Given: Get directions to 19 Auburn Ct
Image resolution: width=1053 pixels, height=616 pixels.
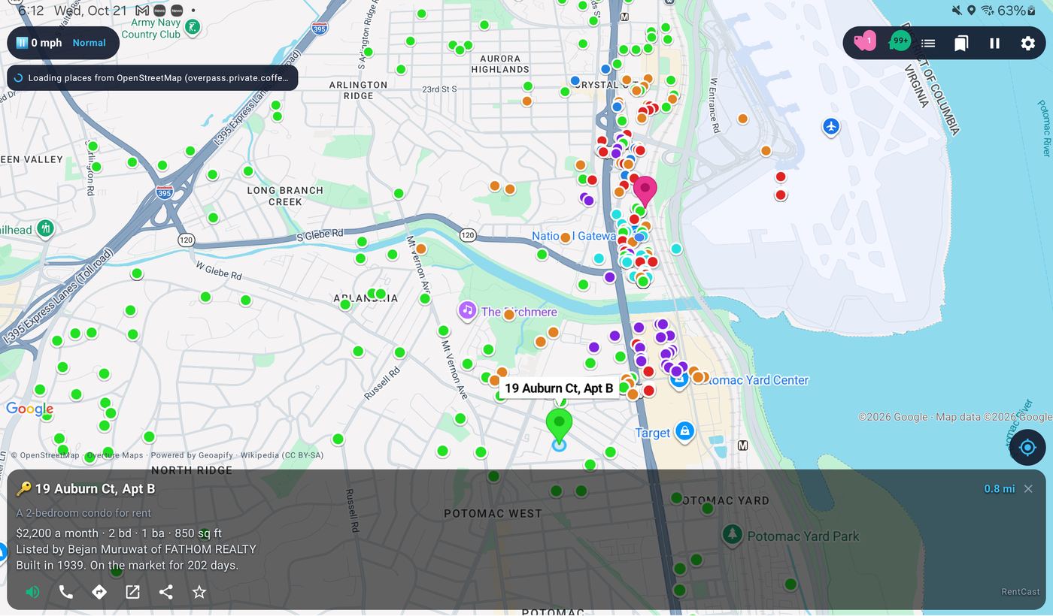Looking at the screenshot, I should coord(99,592).
